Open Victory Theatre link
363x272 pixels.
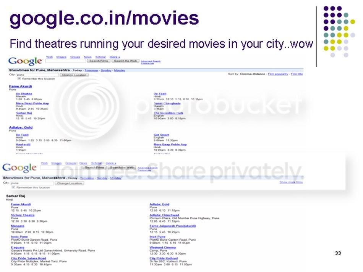point(23,215)
